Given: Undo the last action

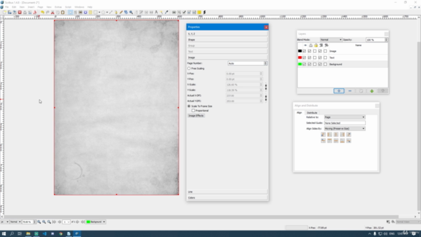Looking at the screenshot, I should (42, 13).
